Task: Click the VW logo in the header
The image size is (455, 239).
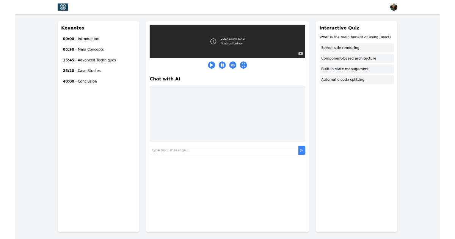Action: coord(63,6)
